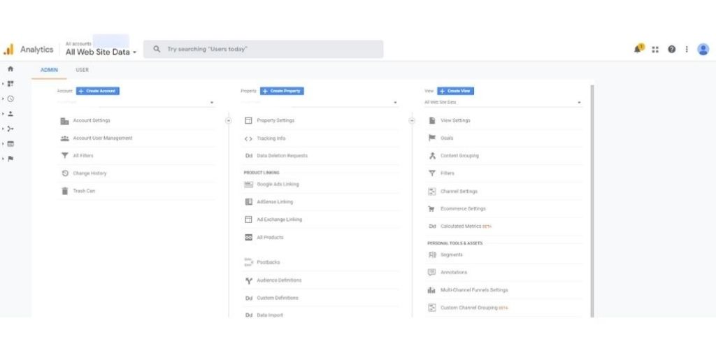Expand the Customization sidebar arrow
Viewport: 716px width, 358px height.
(x=3, y=84)
